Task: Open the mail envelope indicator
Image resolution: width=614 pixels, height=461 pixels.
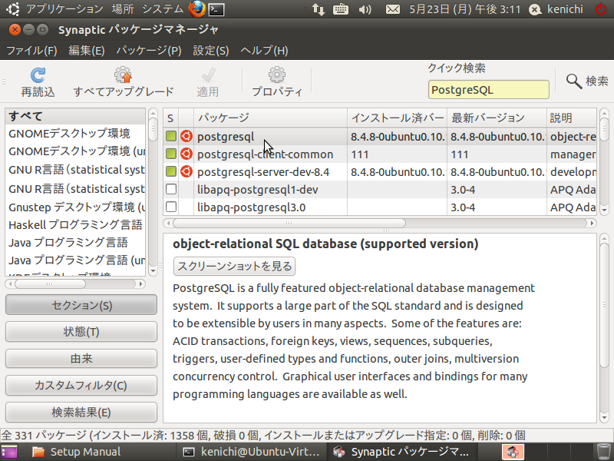Action: click(393, 9)
